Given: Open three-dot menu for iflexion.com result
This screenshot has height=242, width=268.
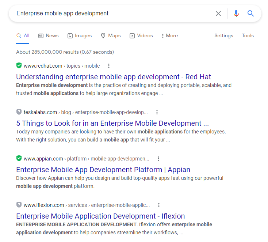Looking at the screenshot, I should [159, 205].
